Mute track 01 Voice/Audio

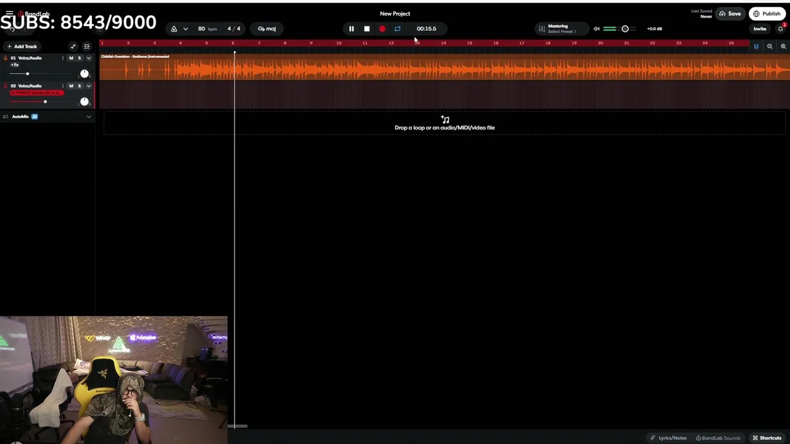[x=71, y=58]
